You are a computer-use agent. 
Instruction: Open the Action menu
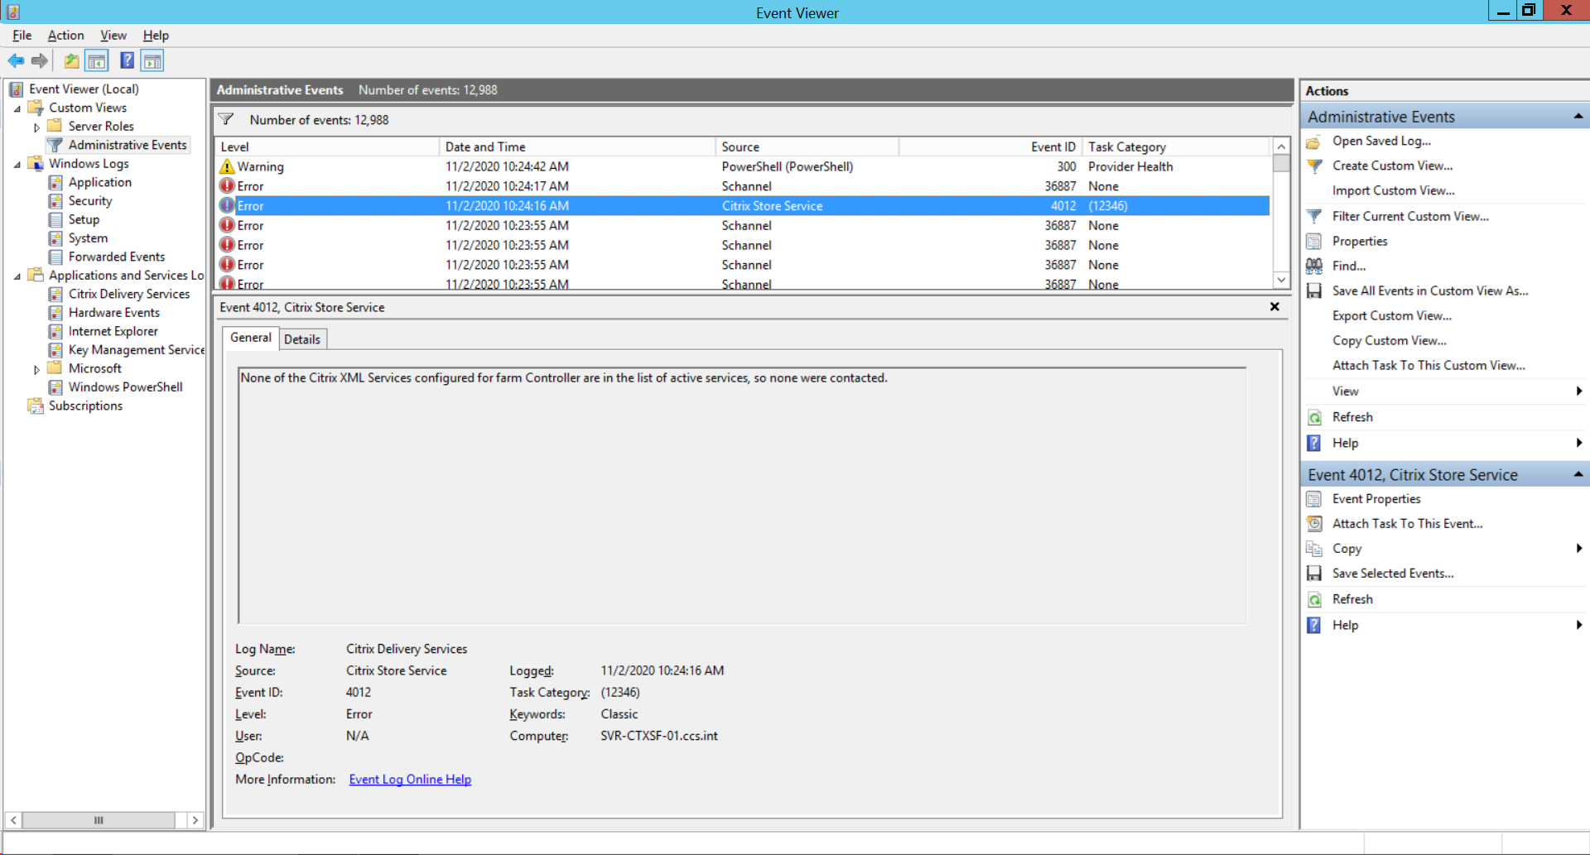65,35
